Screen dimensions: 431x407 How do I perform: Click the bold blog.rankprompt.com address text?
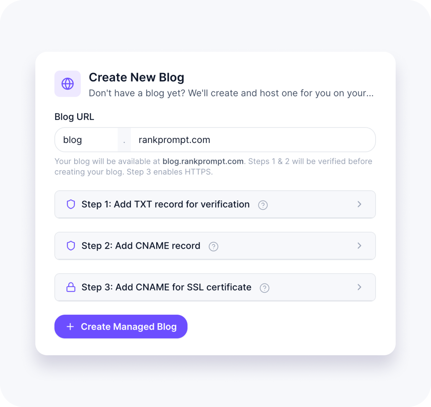203,161
